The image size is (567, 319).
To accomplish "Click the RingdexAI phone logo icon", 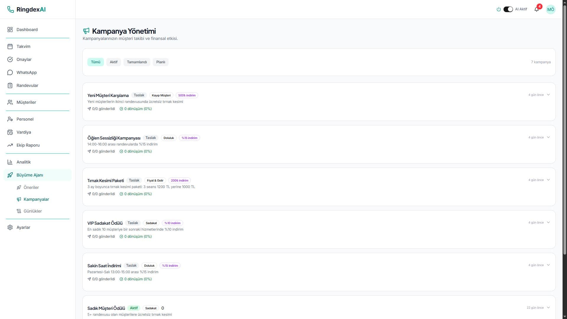I will (11, 9).
